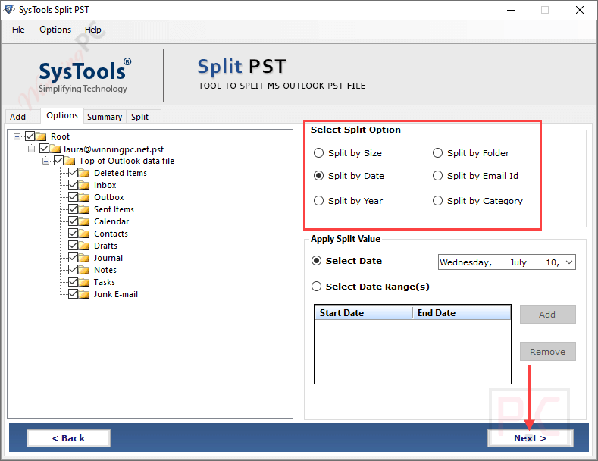598x461 pixels.
Task: Click the Notes folder icon
Action: tap(84, 270)
